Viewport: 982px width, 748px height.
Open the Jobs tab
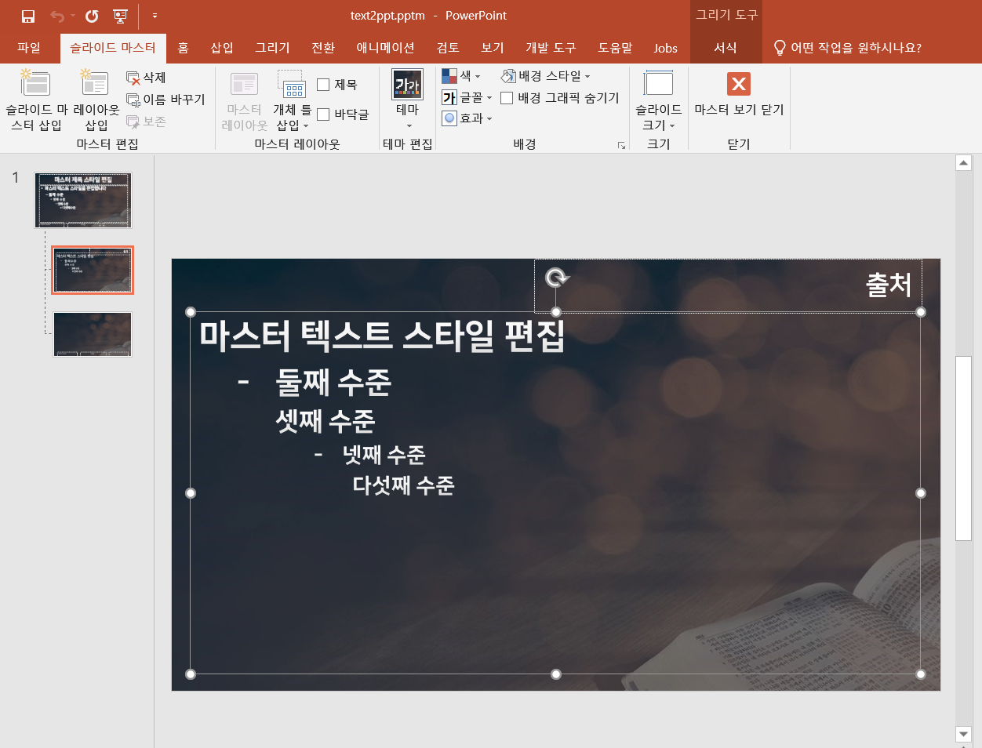(665, 48)
